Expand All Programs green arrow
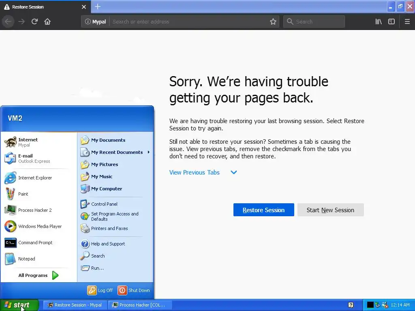Viewport: 415px width, 311px height. [x=55, y=275]
